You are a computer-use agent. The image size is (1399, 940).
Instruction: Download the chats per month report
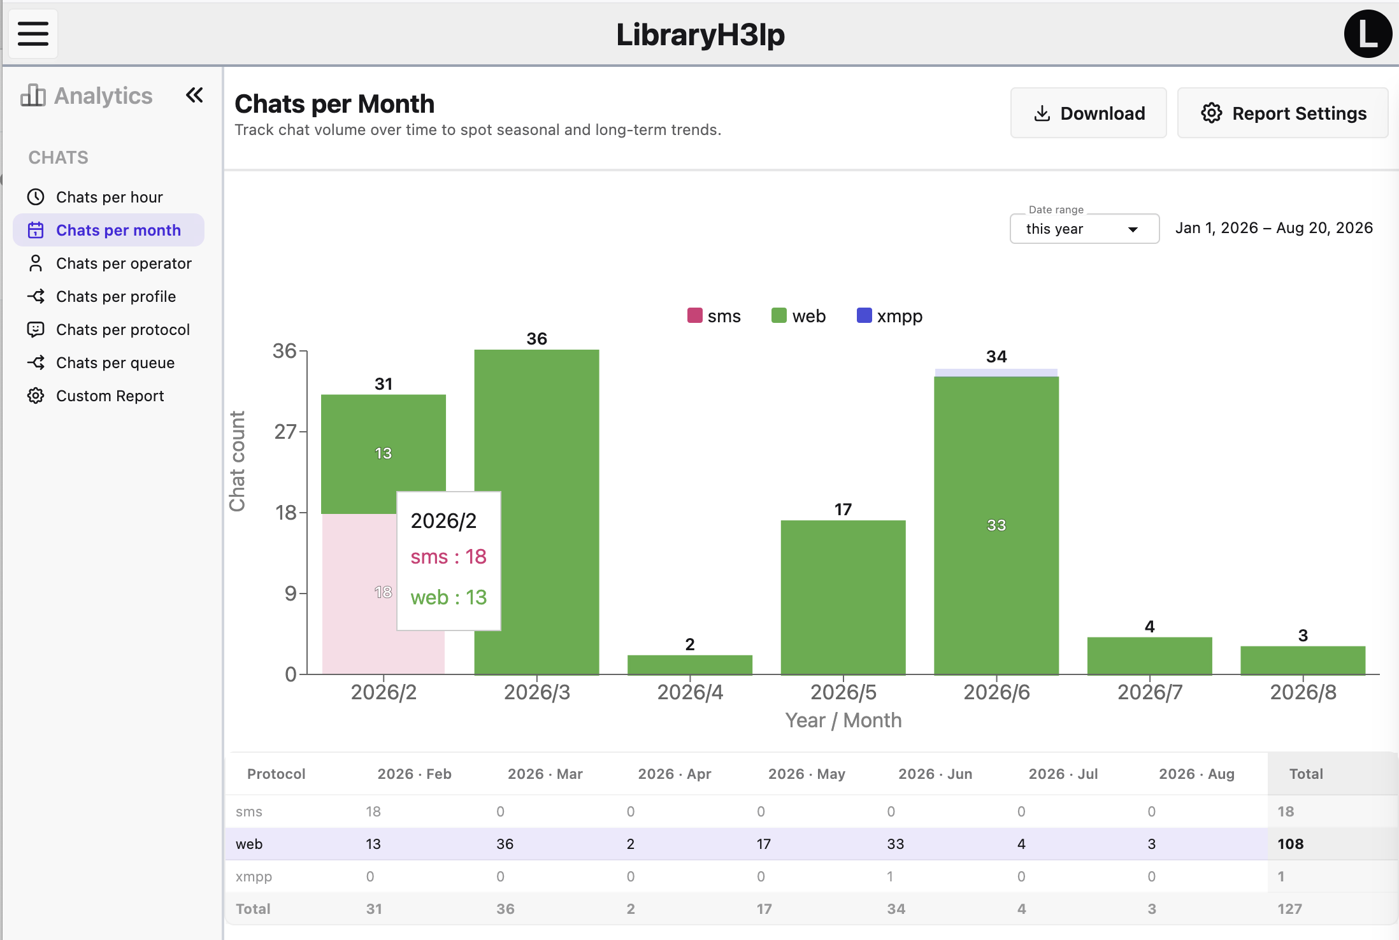click(1088, 113)
